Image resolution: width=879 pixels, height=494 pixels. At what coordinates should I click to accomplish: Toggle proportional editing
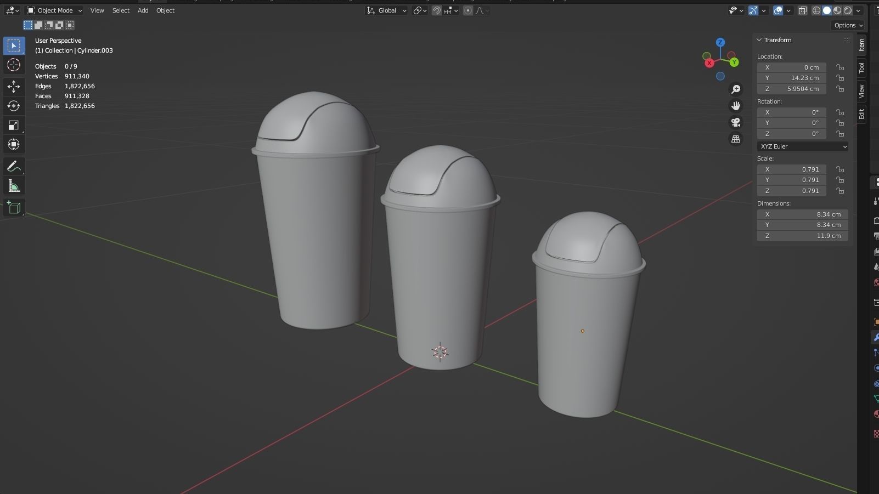tap(468, 10)
